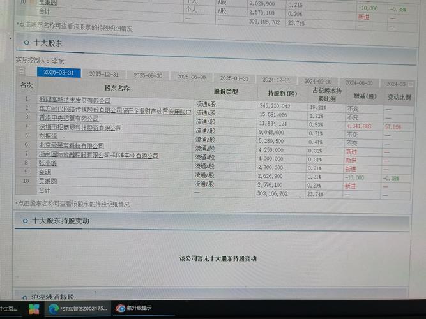The width and height of the screenshot is (426, 319).
Task: Open shareholder 张小燕 details link
Action: coord(47,163)
